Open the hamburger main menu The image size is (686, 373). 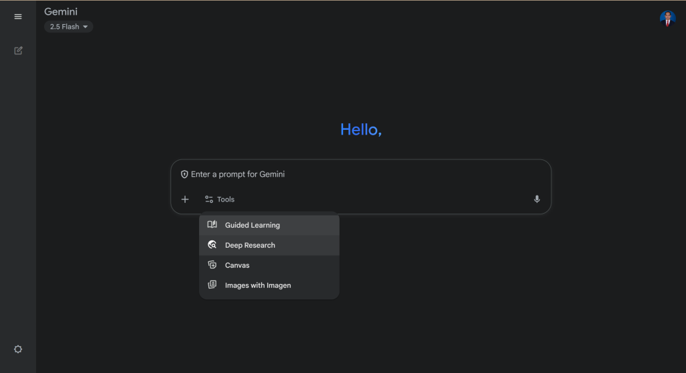point(18,17)
